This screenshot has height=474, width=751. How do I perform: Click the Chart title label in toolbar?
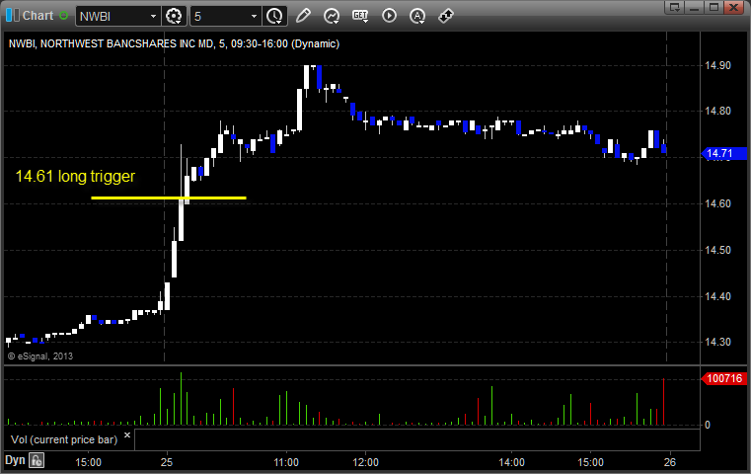coord(38,16)
